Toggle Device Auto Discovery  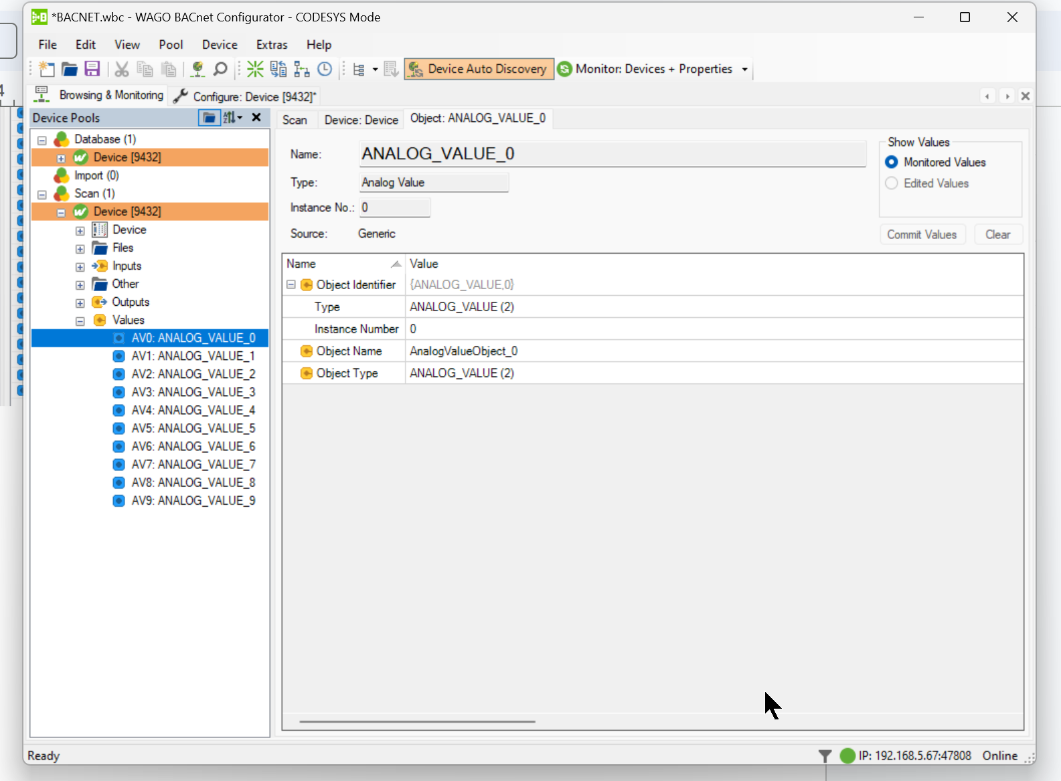(479, 69)
